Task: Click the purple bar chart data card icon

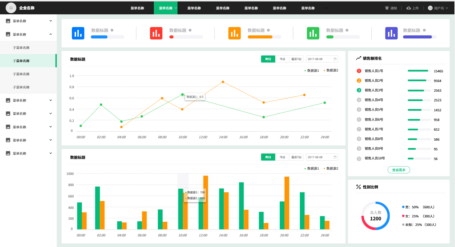Action: pos(391,33)
